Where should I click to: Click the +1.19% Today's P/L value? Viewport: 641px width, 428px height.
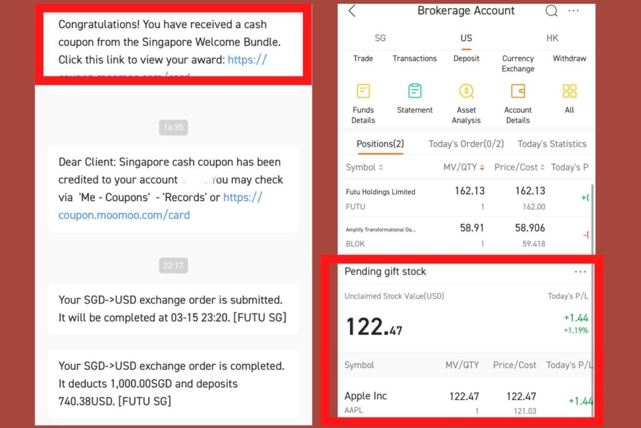point(576,330)
